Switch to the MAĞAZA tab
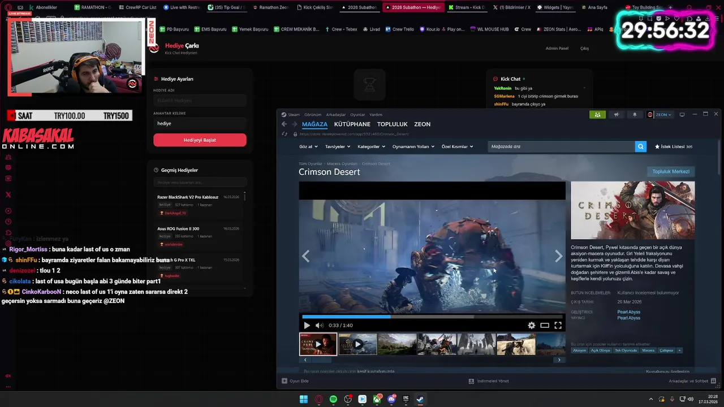This screenshot has width=724, height=407. click(314, 124)
